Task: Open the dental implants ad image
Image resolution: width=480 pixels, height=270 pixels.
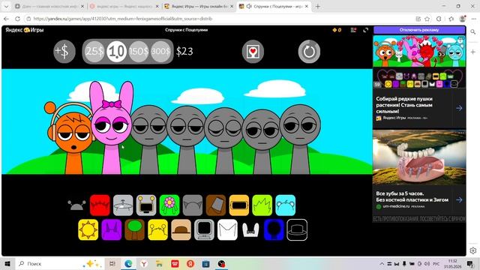Action: tap(419, 157)
